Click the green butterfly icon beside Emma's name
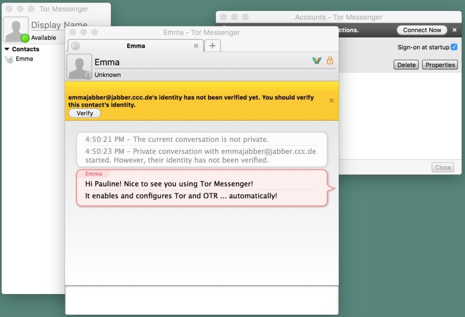This screenshot has width=465, height=317. [317, 61]
